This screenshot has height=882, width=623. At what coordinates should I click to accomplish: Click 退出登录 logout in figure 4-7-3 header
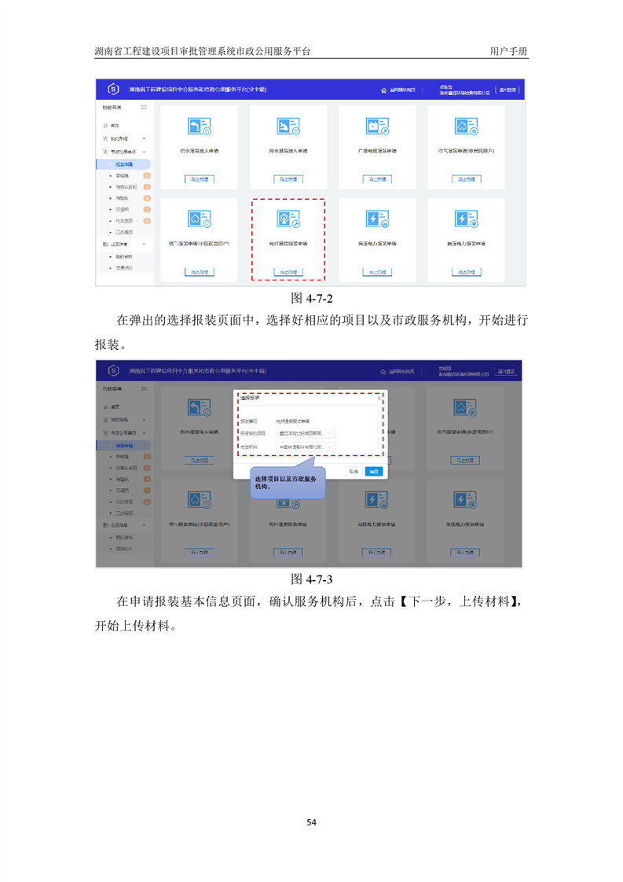tap(505, 371)
